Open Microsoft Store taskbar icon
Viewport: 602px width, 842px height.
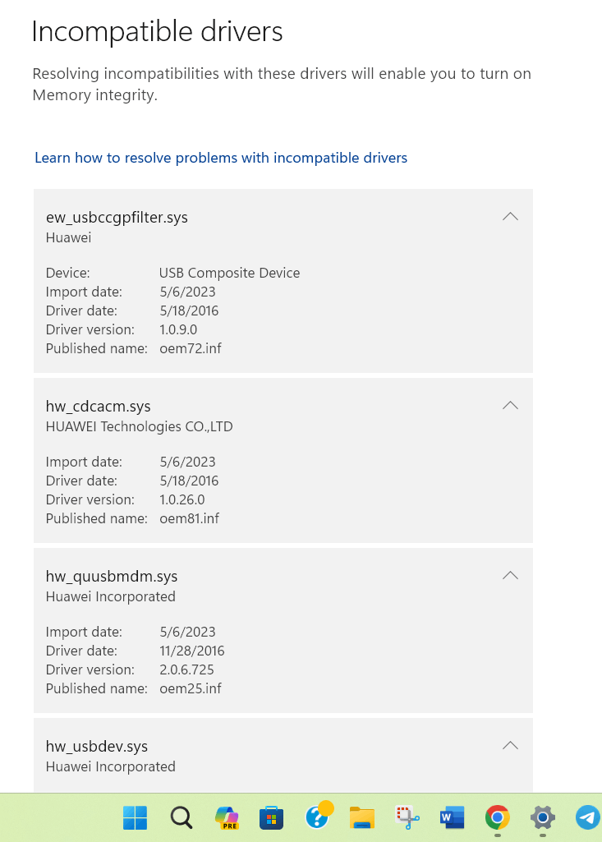coord(272,817)
